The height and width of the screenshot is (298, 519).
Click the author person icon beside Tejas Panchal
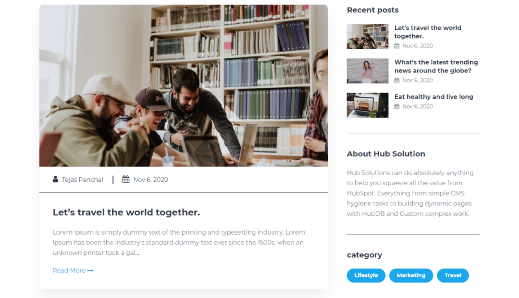coord(55,179)
